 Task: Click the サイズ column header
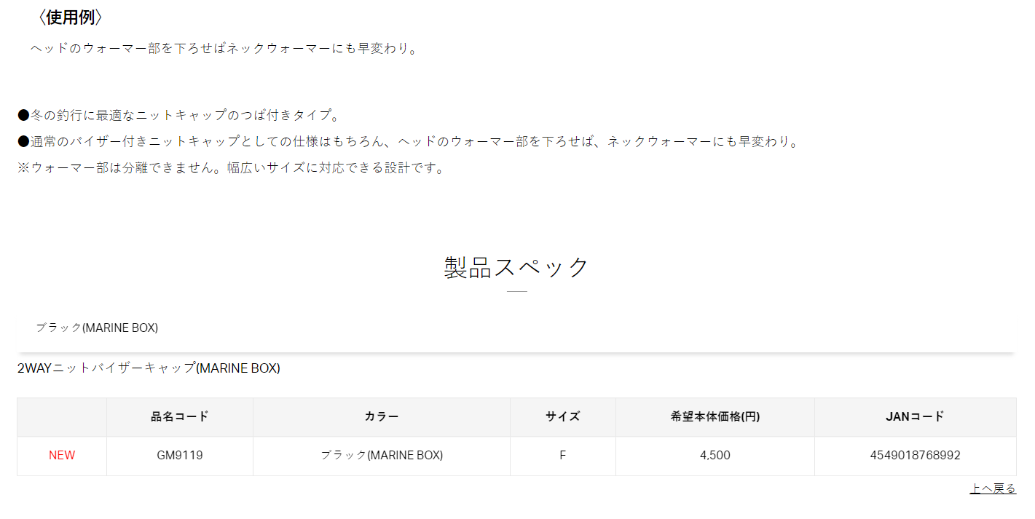pyautogui.click(x=562, y=416)
